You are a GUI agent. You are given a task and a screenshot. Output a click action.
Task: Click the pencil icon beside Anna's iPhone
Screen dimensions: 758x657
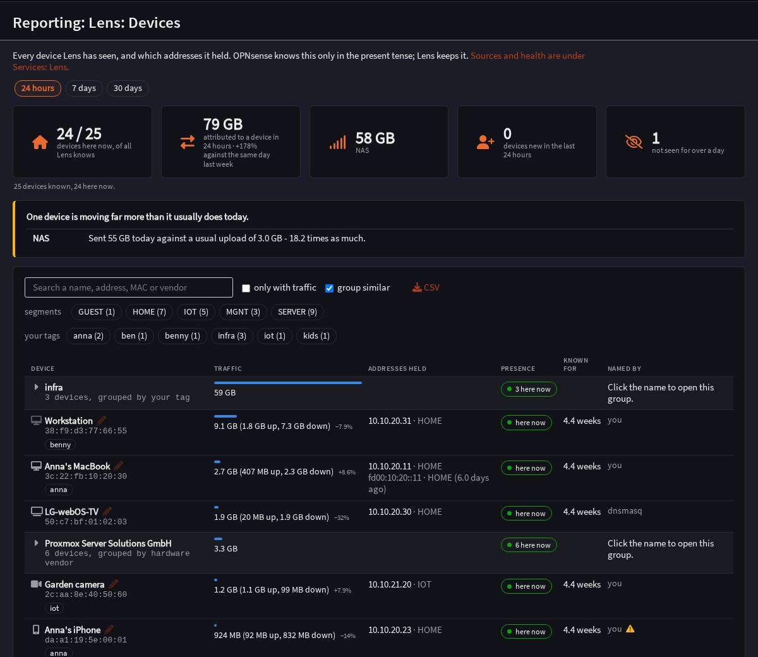pos(109,630)
